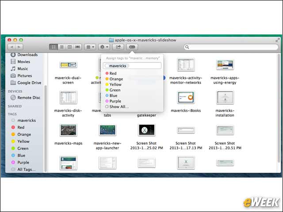Select Screen Shot 2013-1...25.02 PM thumbnail
This screenshot has height=212, width=283.
(x=146, y=130)
